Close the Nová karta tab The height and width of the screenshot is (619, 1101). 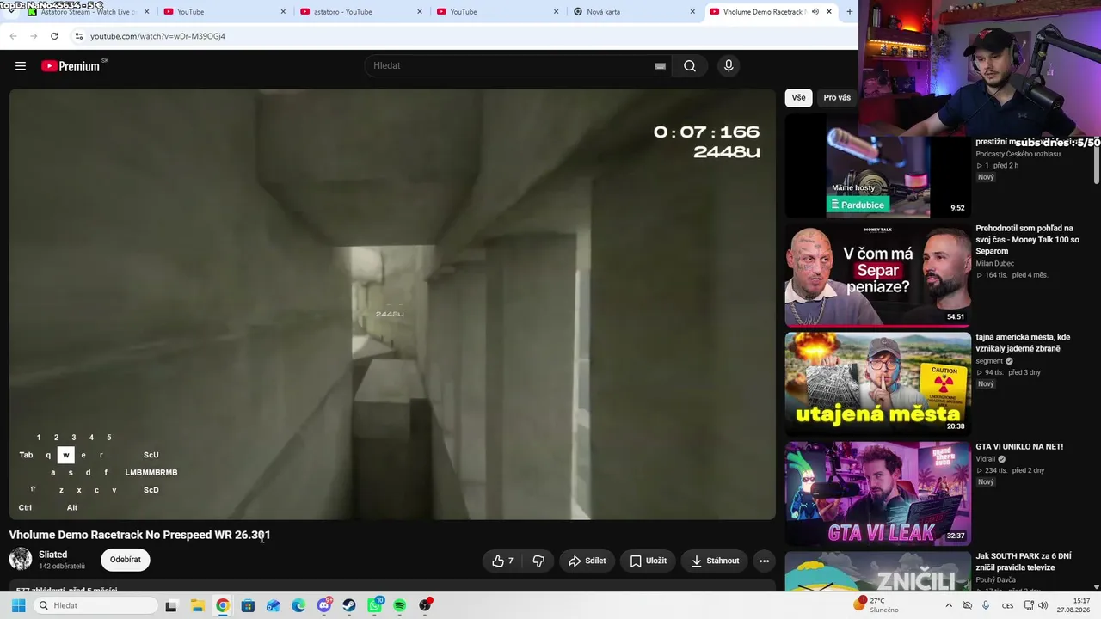click(693, 12)
